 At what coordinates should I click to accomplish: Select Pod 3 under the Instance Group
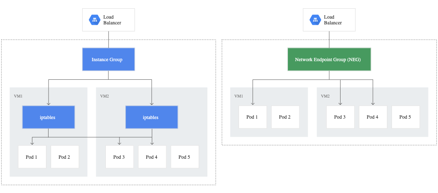(x=119, y=157)
